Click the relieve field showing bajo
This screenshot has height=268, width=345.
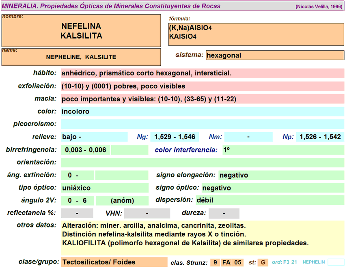pyautogui.click(x=94, y=137)
